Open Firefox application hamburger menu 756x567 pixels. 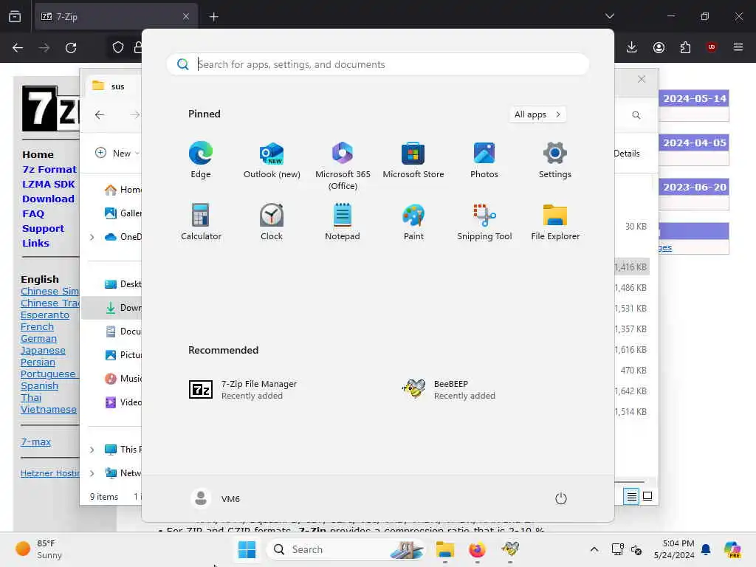tap(738, 47)
